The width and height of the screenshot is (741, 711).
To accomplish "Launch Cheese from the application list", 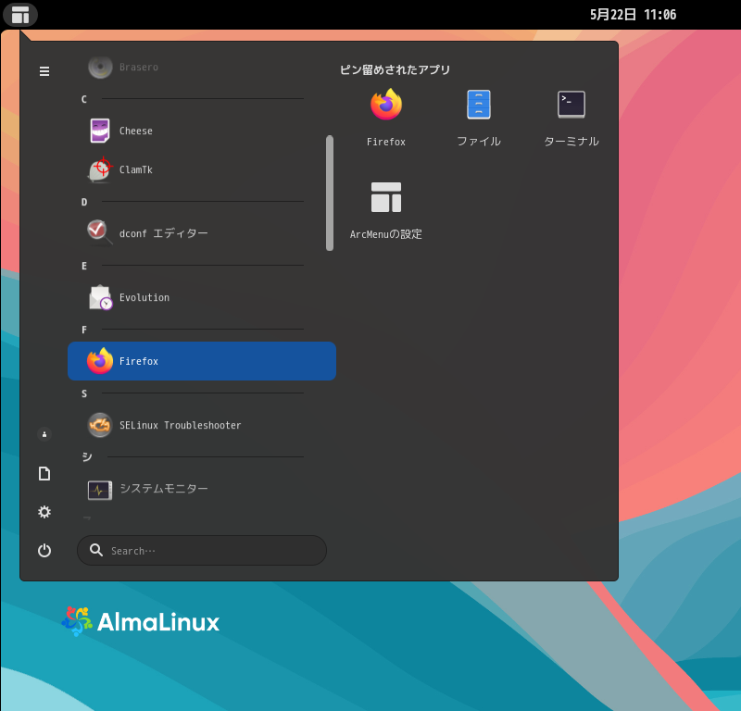I will click(x=202, y=131).
